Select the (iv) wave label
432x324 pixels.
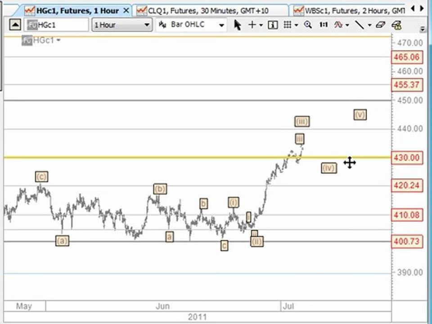(x=329, y=168)
